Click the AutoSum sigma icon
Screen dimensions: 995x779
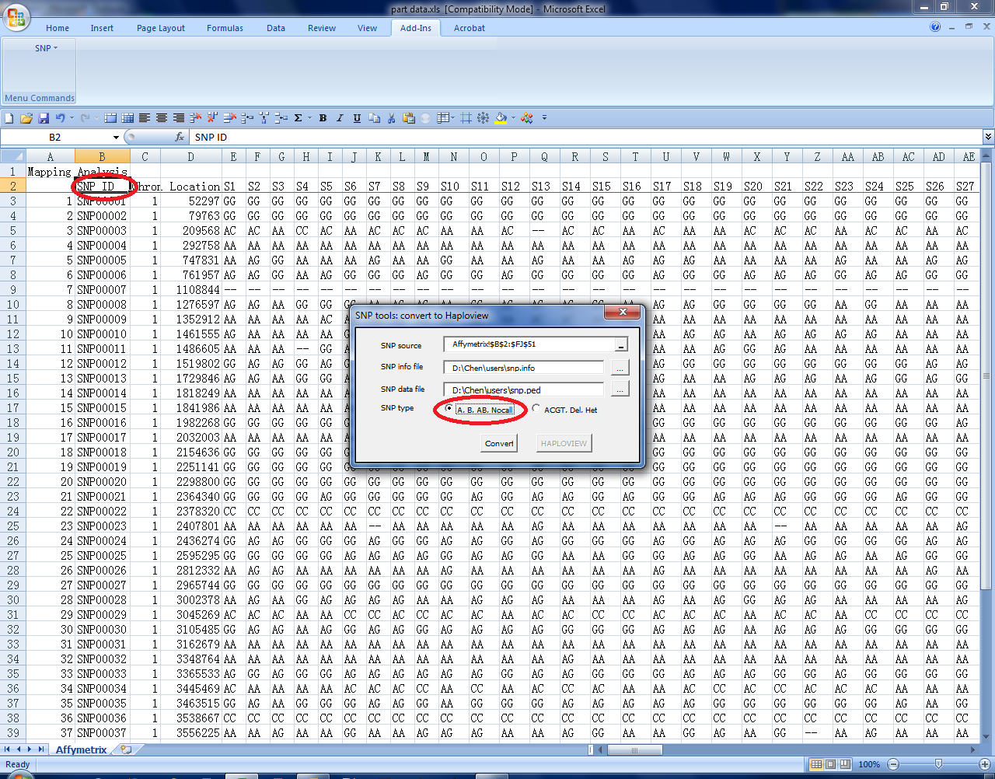[x=298, y=118]
